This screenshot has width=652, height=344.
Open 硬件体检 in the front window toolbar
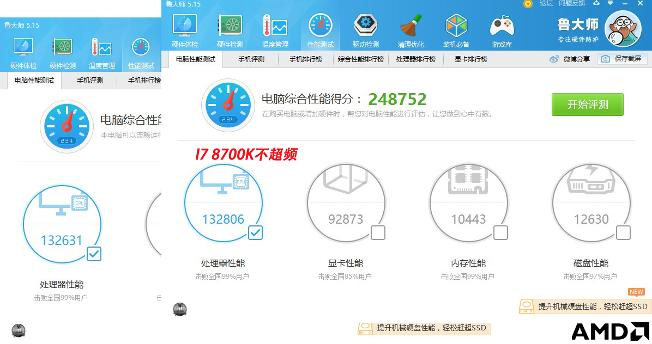coord(185,30)
